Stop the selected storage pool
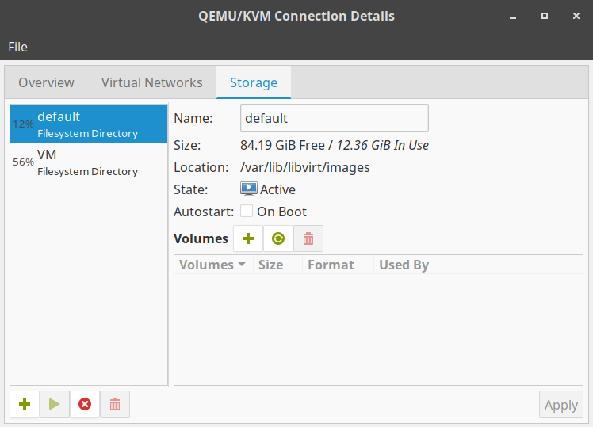 (85, 405)
